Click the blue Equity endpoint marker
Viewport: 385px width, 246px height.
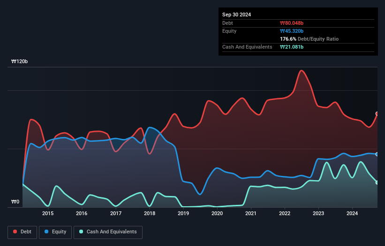(377, 154)
